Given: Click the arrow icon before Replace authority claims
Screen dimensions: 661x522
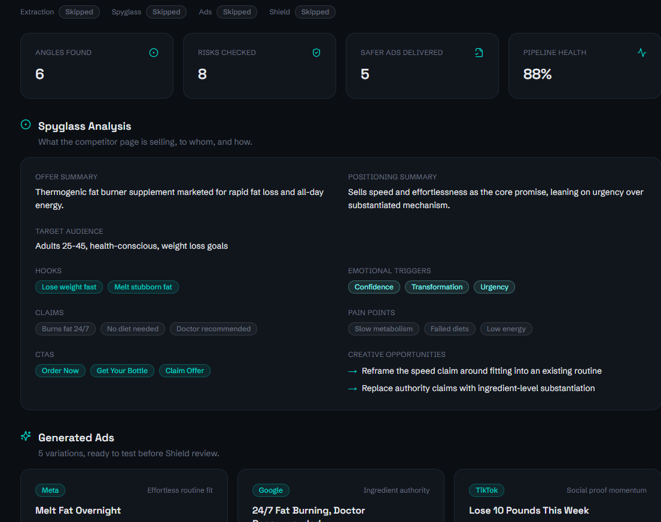Looking at the screenshot, I should tap(352, 389).
